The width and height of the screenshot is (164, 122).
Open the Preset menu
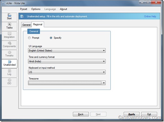point(24,9)
